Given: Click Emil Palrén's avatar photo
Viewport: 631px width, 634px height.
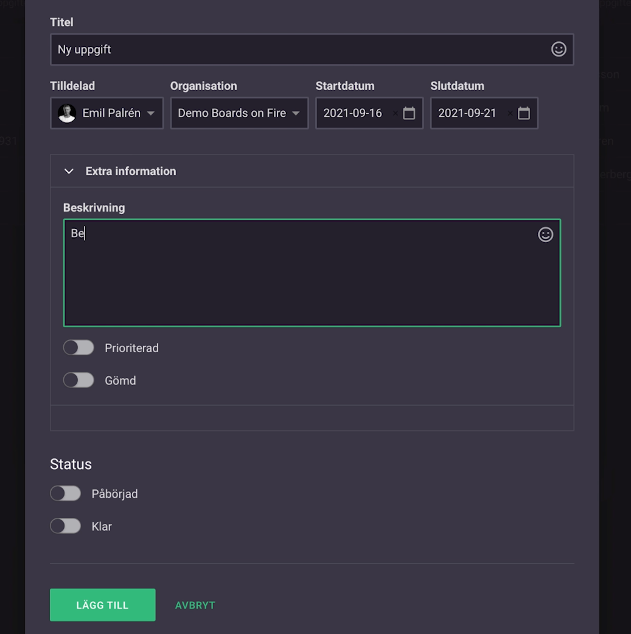Looking at the screenshot, I should pos(67,113).
